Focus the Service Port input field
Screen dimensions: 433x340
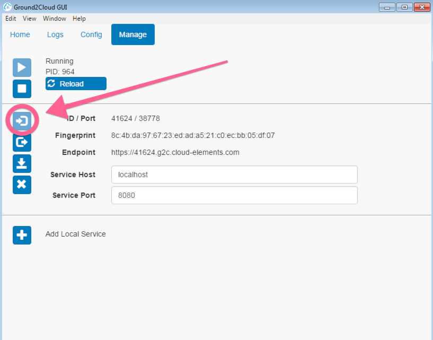tap(234, 195)
